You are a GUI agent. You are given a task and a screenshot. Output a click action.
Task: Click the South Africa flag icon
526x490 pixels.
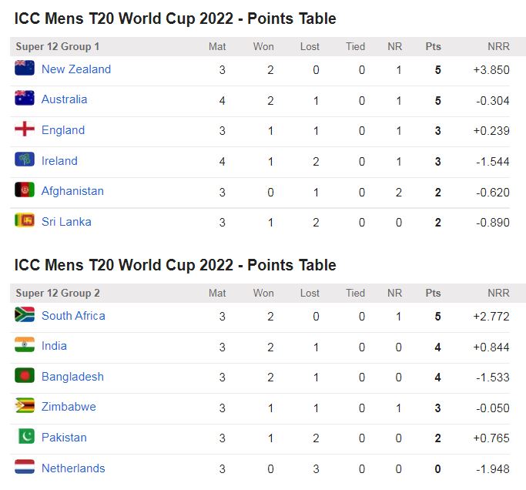click(x=25, y=315)
